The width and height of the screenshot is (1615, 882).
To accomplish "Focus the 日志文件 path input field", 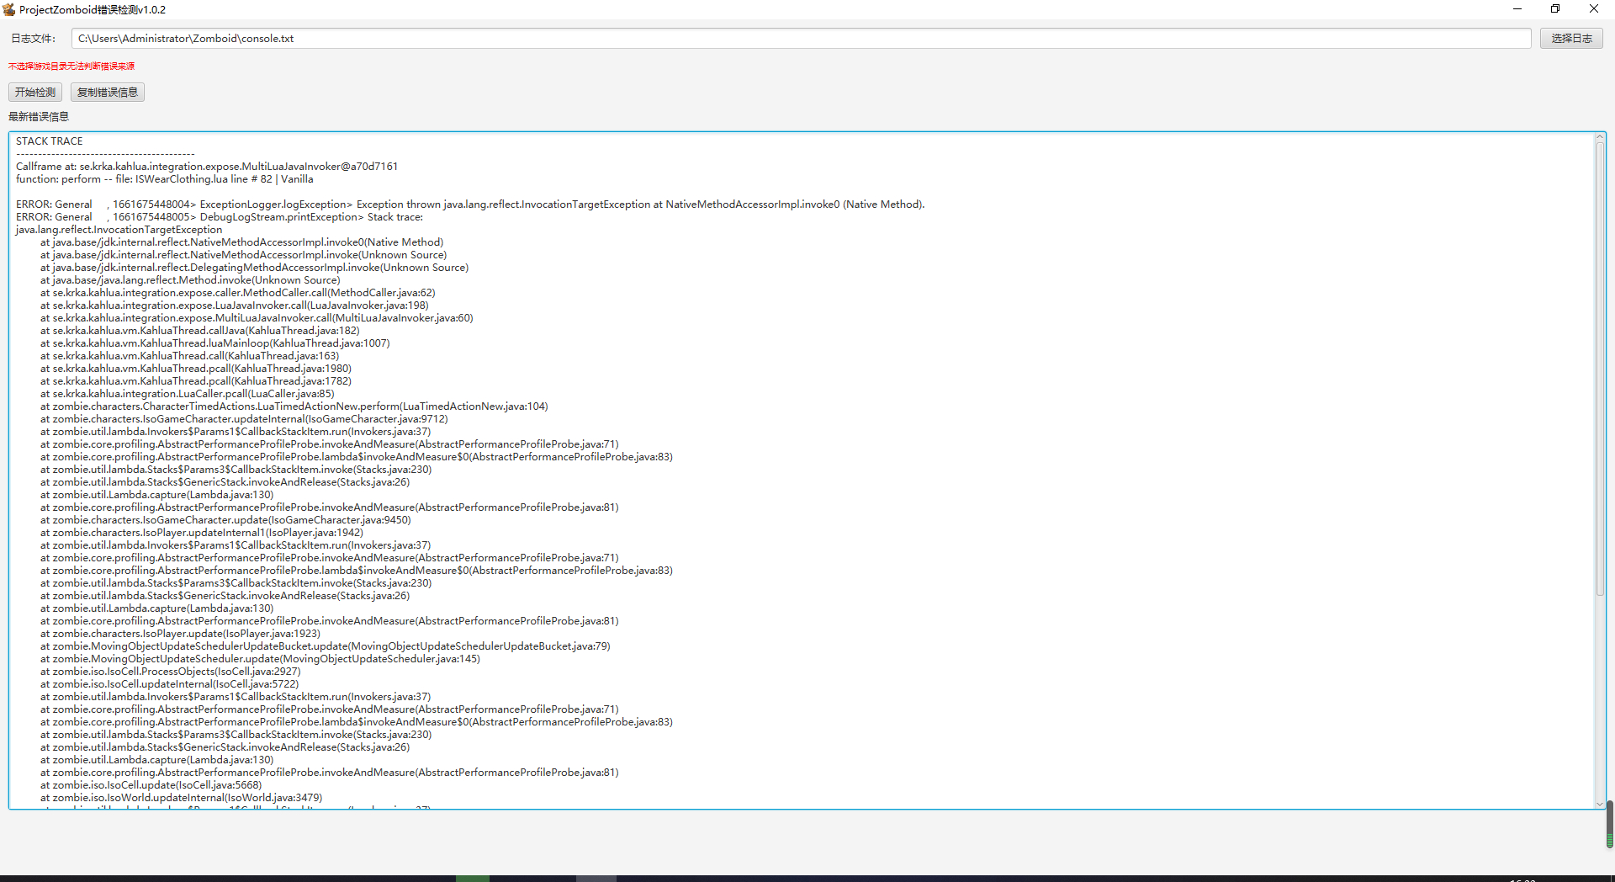I will [801, 39].
